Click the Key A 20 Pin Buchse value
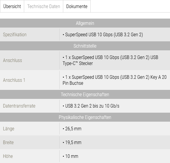The height and width of the screenshot is (163, 170). [115, 80]
